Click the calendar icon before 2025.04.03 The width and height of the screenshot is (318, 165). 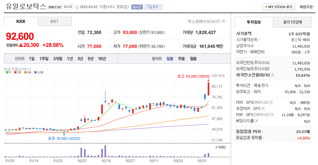point(77,7)
